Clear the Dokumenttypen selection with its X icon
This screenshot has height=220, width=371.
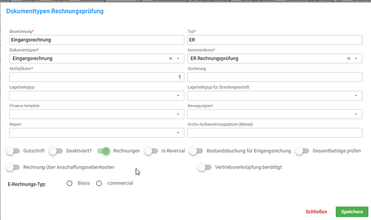[x=170, y=59]
